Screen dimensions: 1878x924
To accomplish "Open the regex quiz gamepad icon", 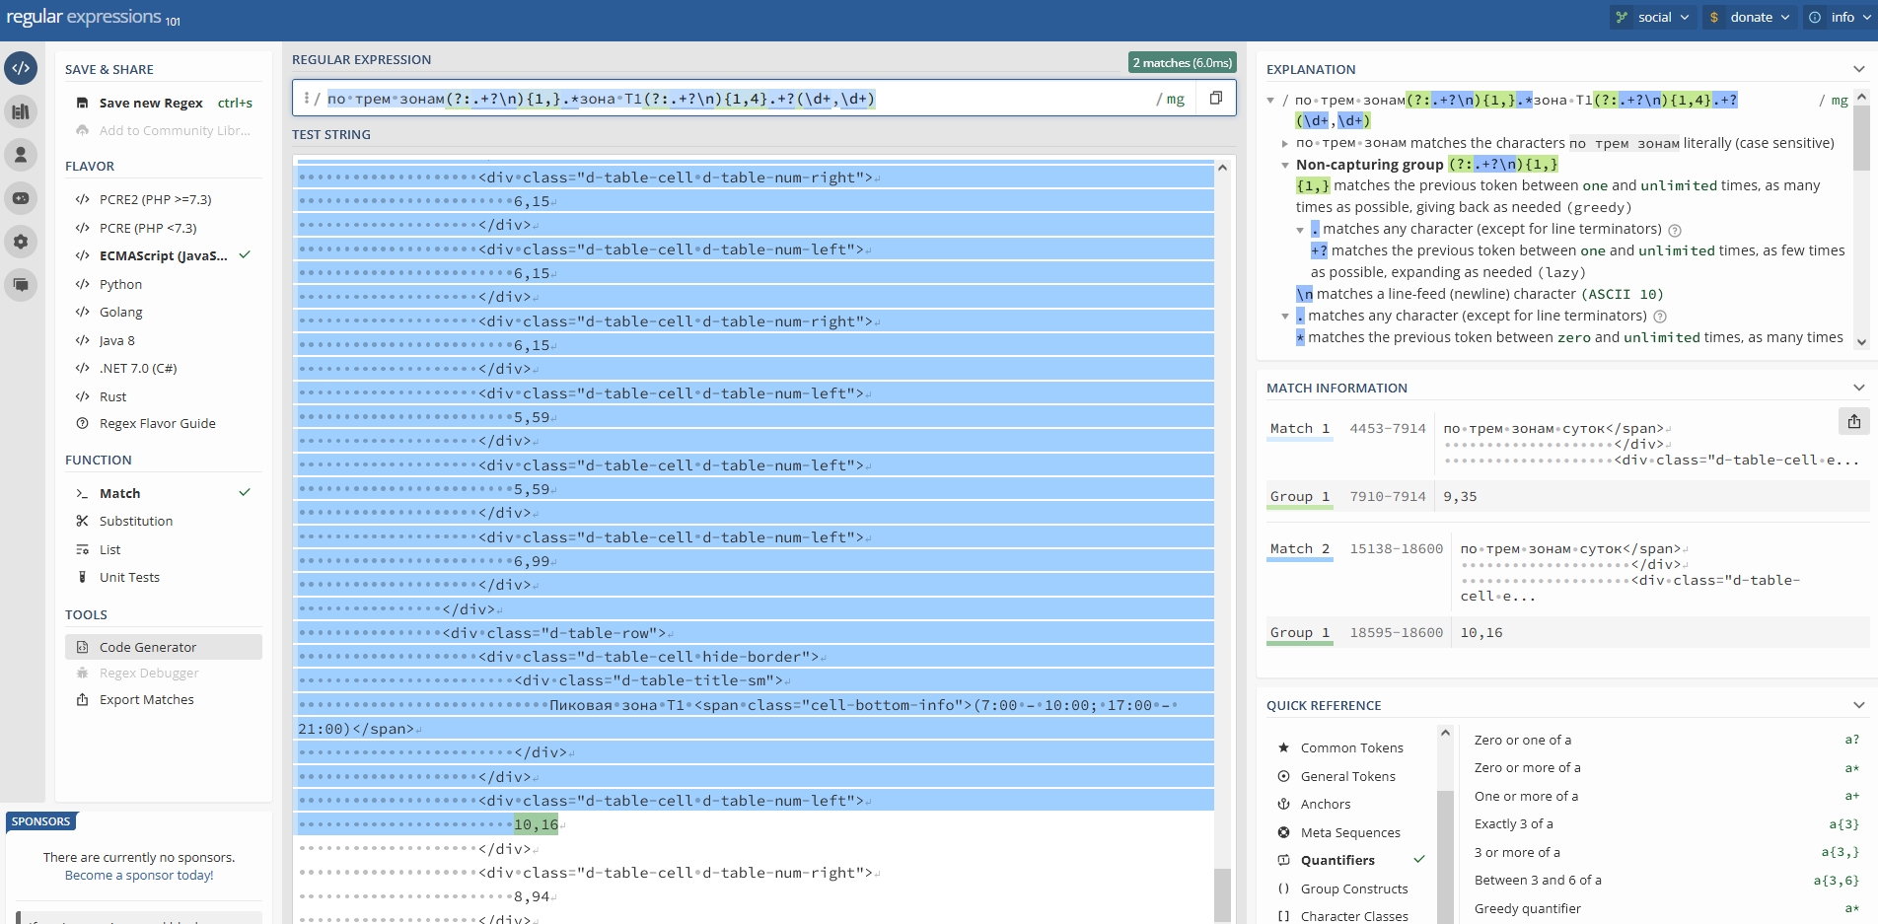I will pos(21,198).
